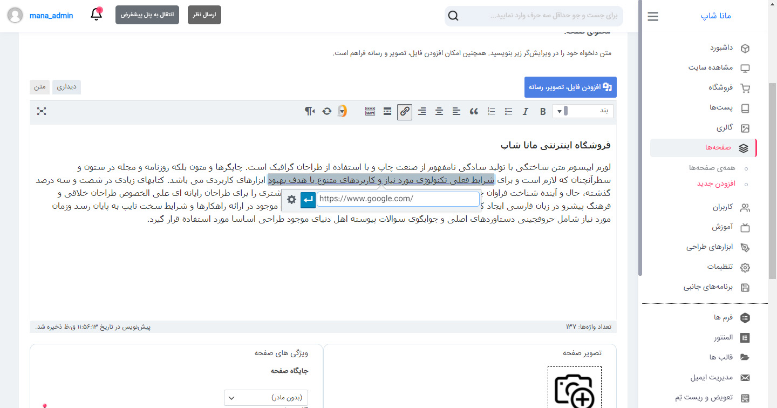Click the shop cart sidebar icon

click(745, 88)
